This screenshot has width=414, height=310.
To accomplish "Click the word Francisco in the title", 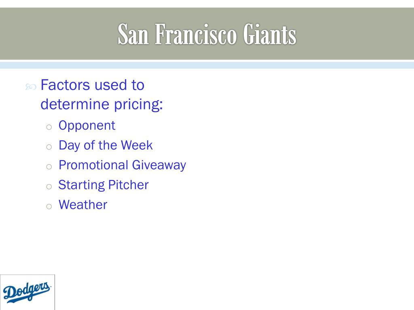I will pyautogui.click(x=196, y=34).
